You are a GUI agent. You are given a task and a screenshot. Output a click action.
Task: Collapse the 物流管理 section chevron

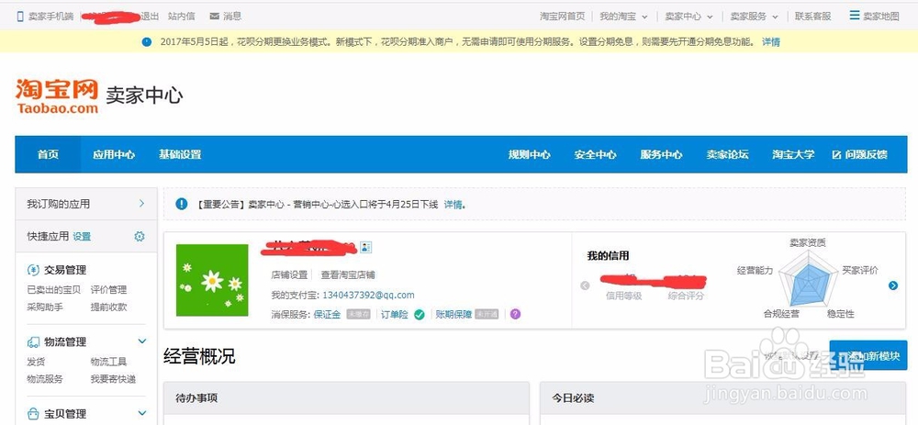point(141,341)
